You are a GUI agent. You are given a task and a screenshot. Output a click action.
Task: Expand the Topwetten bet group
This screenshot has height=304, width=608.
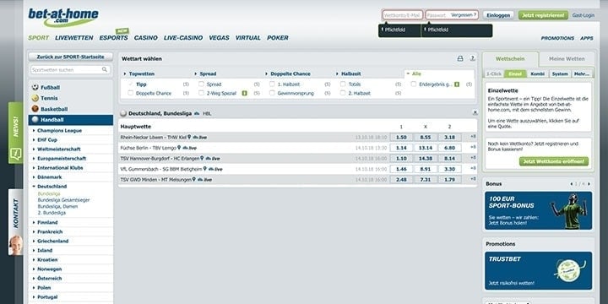[138, 73]
